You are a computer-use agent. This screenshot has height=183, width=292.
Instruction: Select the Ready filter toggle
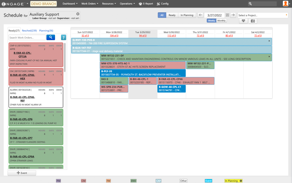pos(172,15)
